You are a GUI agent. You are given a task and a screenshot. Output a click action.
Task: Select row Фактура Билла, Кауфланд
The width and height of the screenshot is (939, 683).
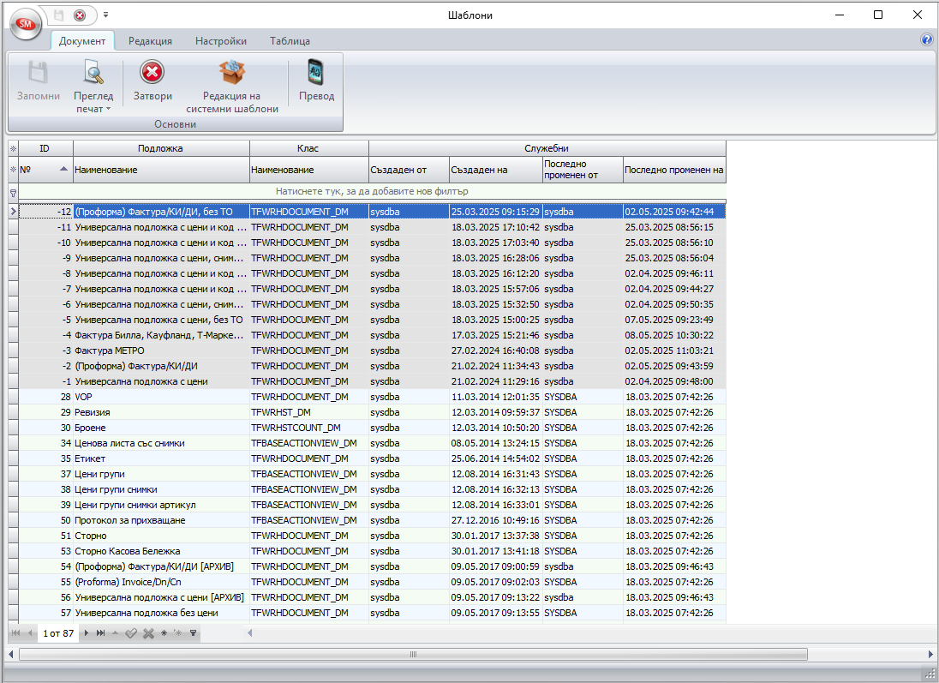372,335
